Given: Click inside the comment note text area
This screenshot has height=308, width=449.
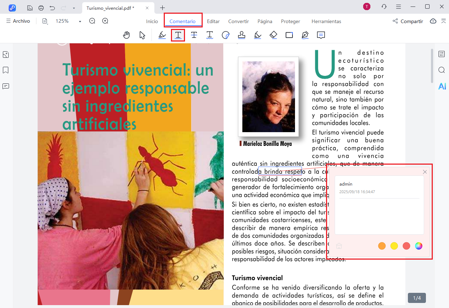Looking at the screenshot, I should (379, 216).
